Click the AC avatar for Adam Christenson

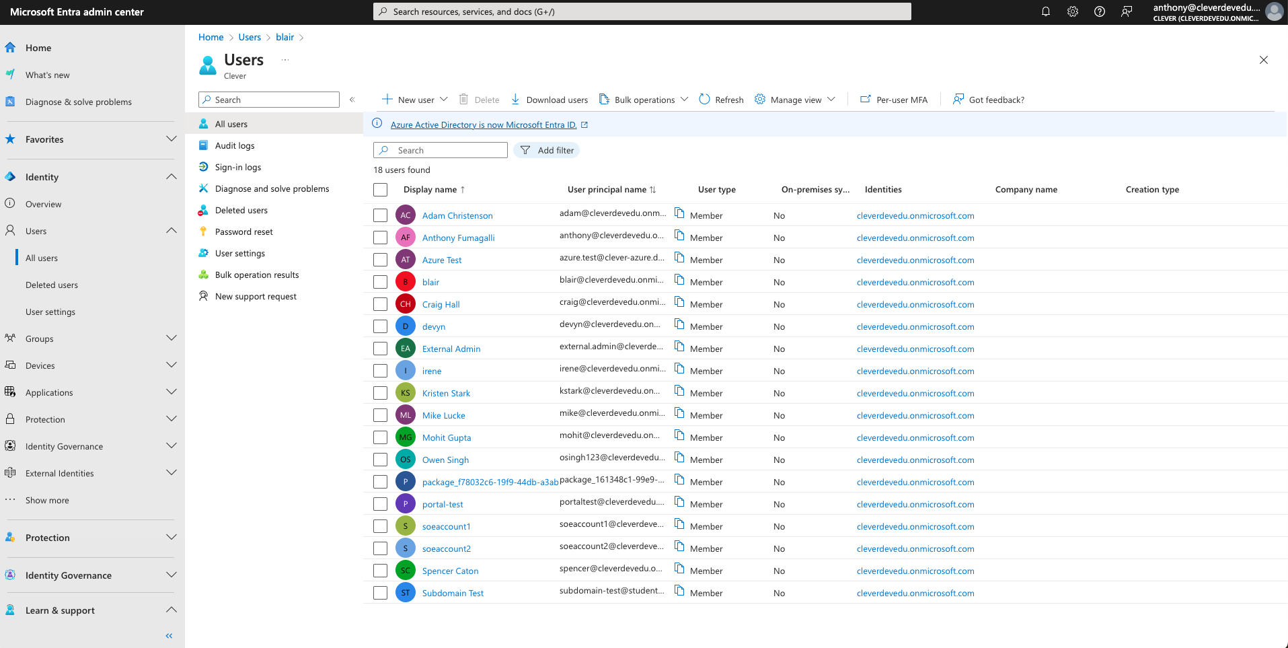point(406,215)
